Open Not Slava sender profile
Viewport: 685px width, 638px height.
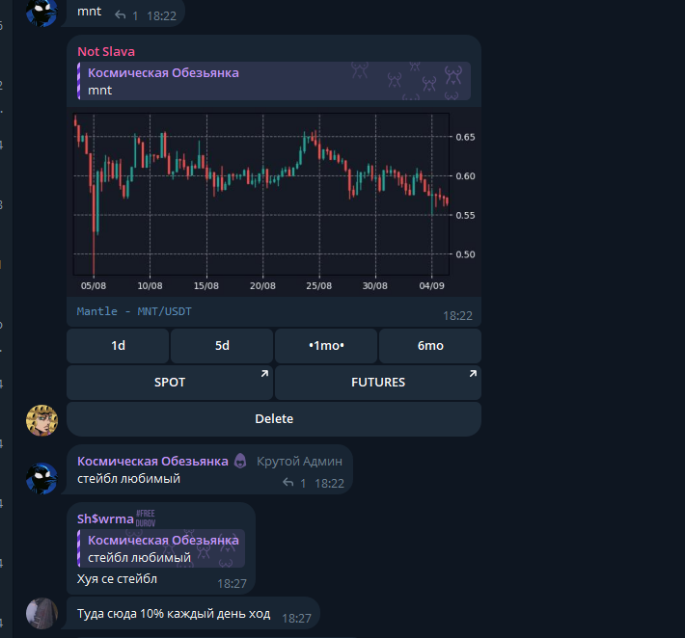[x=106, y=51]
